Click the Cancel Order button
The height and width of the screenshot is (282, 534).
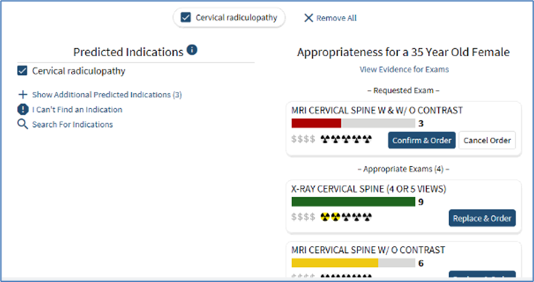click(x=487, y=140)
